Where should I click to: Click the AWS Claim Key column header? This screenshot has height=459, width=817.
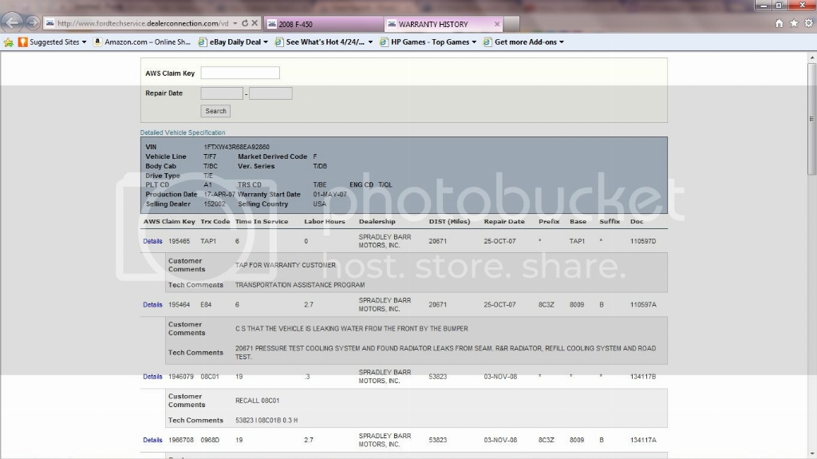pos(169,222)
